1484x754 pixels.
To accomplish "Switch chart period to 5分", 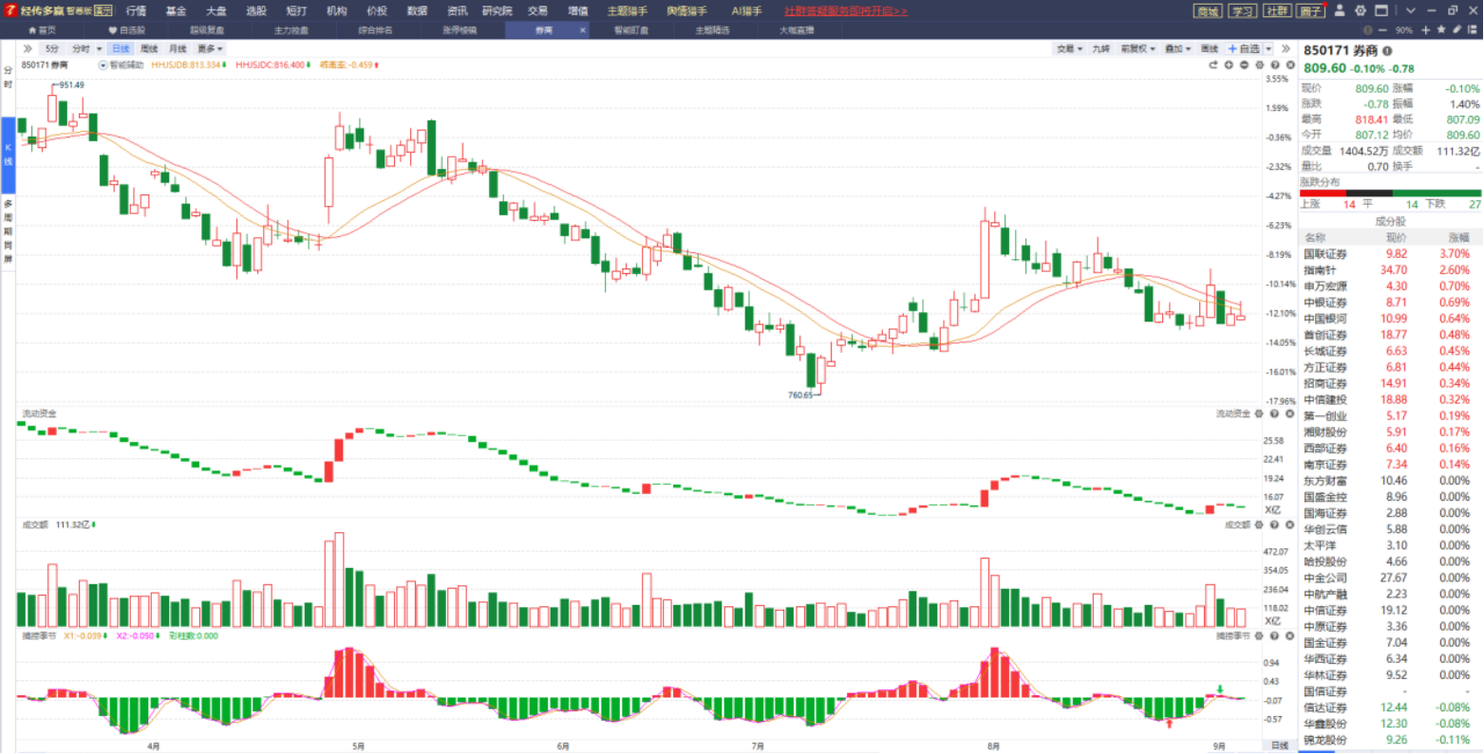I will [x=51, y=48].
